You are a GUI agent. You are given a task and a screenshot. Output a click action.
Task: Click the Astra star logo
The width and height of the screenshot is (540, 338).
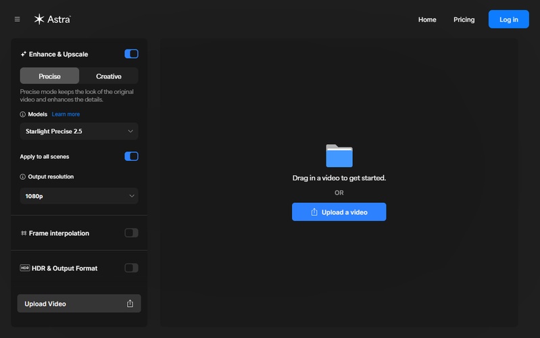(39, 20)
